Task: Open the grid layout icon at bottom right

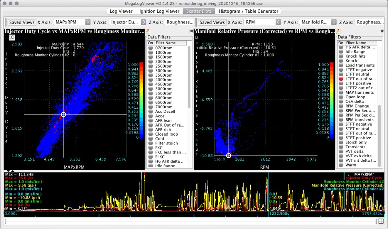Action: 381,221
